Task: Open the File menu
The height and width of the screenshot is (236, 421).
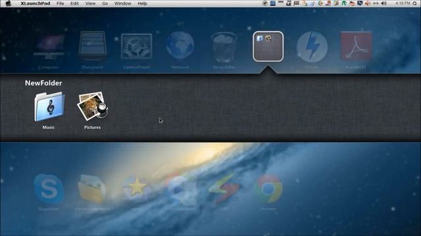Action: point(60,3)
